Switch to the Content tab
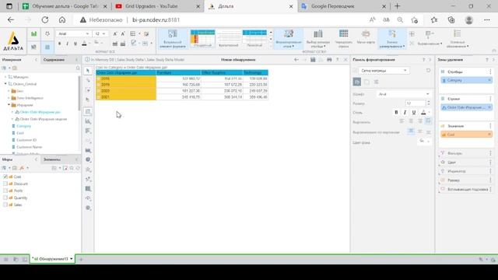This screenshot has width=498, height=280. pos(54,60)
